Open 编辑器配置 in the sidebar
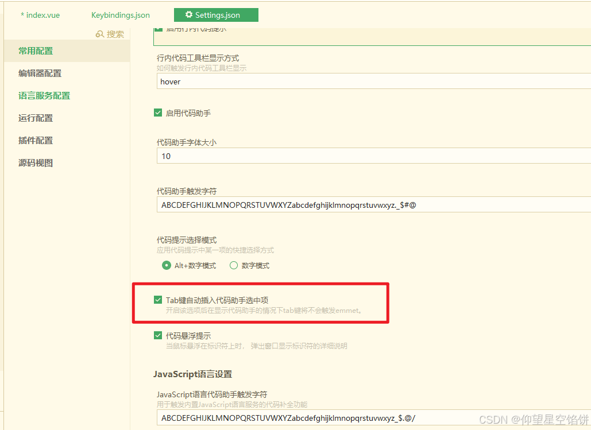This screenshot has width=591, height=430. pyautogui.click(x=40, y=73)
